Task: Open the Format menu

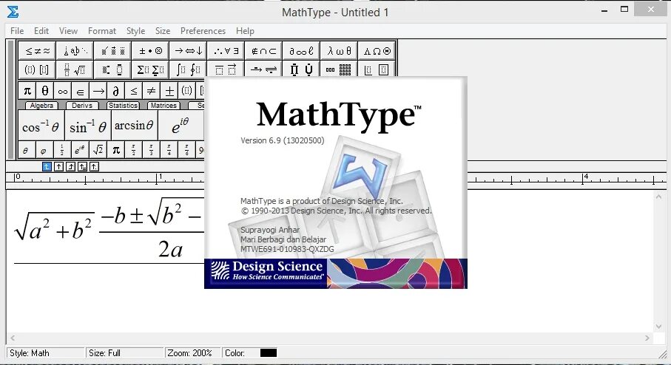Action: point(102,31)
